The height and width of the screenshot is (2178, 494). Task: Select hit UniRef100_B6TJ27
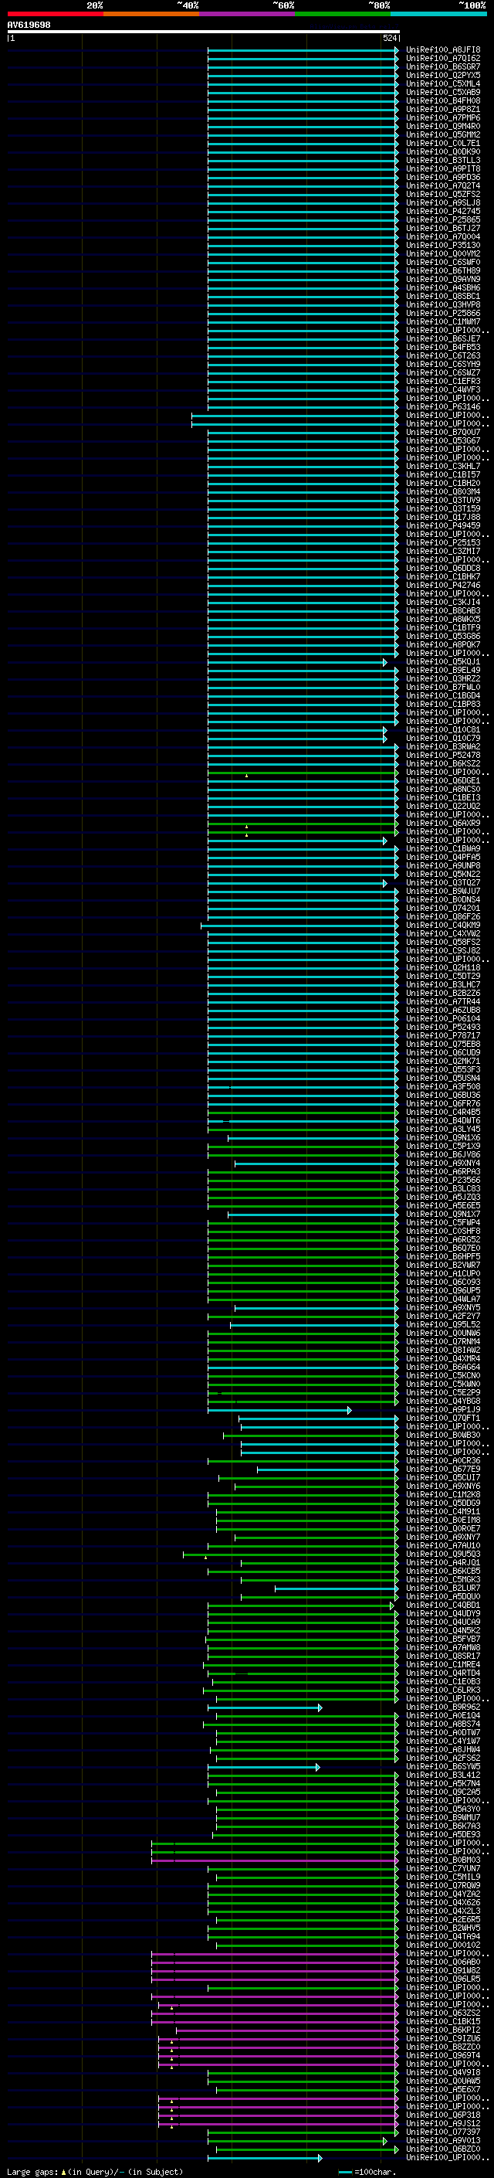(443, 228)
